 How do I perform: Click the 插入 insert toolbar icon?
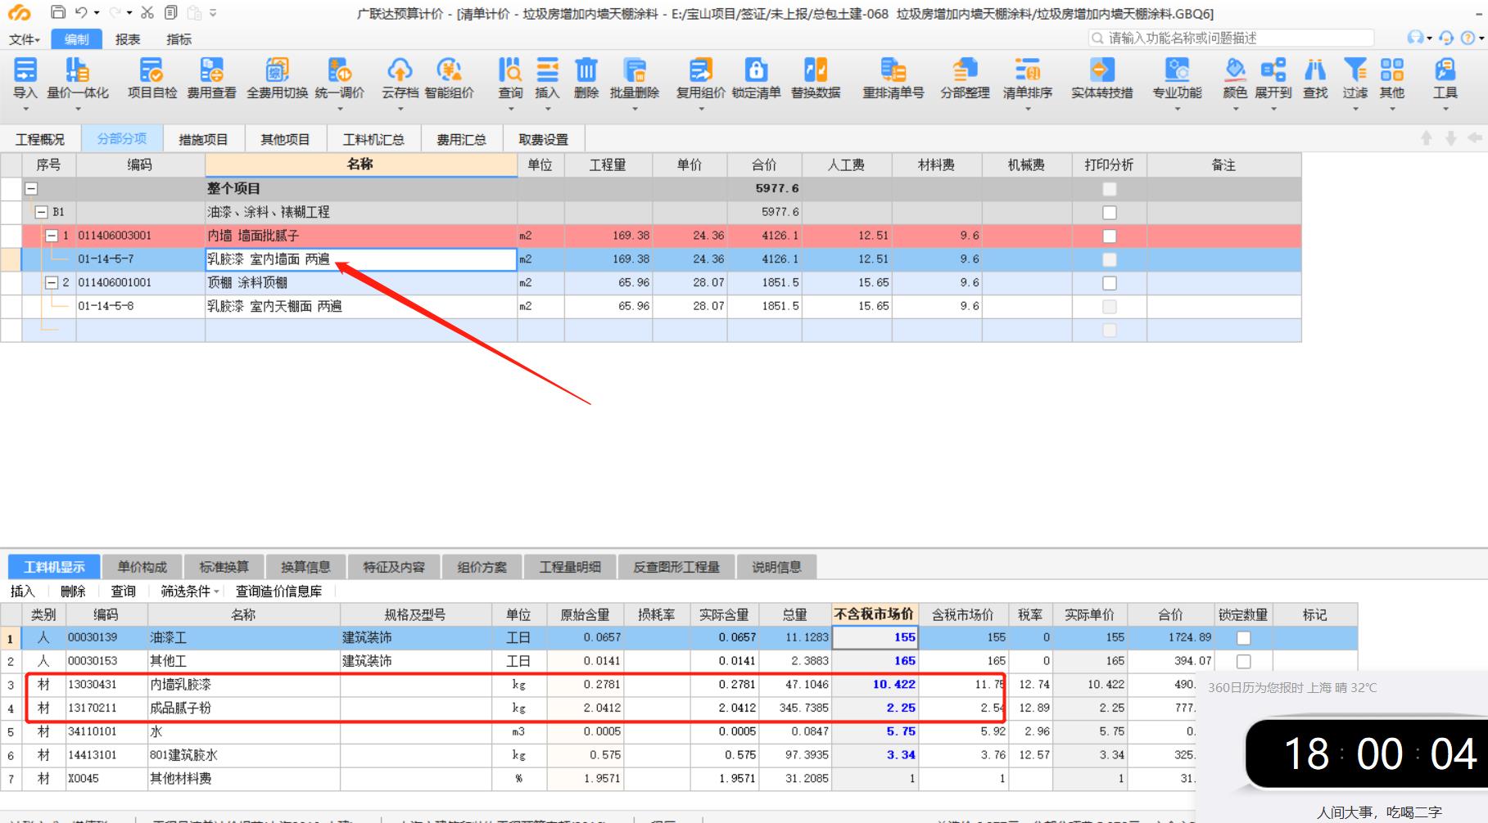pos(547,70)
